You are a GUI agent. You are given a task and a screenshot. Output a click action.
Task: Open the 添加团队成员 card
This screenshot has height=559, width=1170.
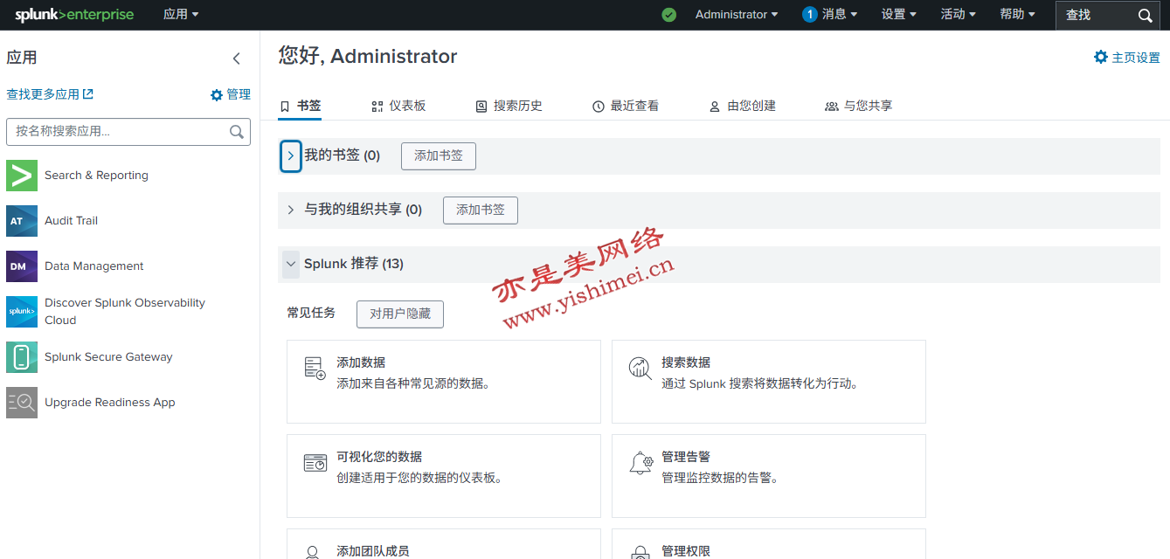(444, 544)
